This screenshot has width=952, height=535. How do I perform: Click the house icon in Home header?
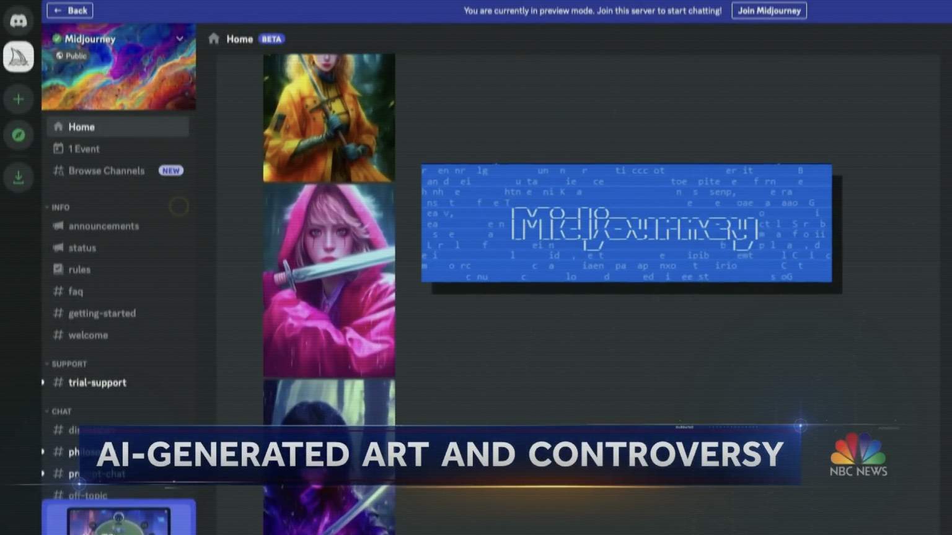click(x=214, y=39)
